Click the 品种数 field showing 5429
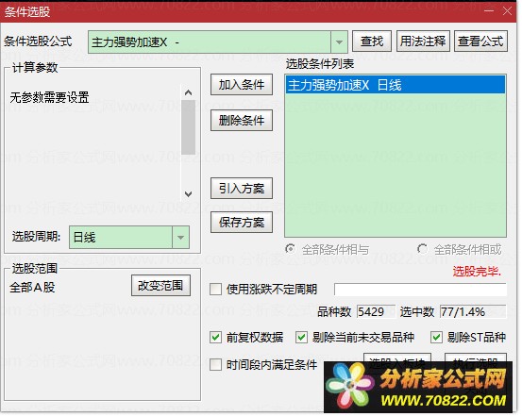The width and height of the screenshot is (522, 416). 376,312
